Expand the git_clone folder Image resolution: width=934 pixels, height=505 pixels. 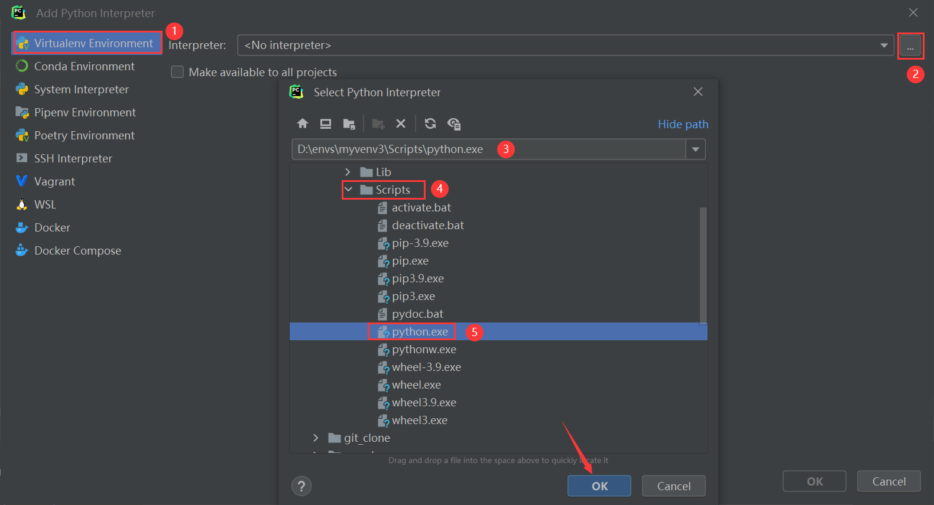pos(316,438)
